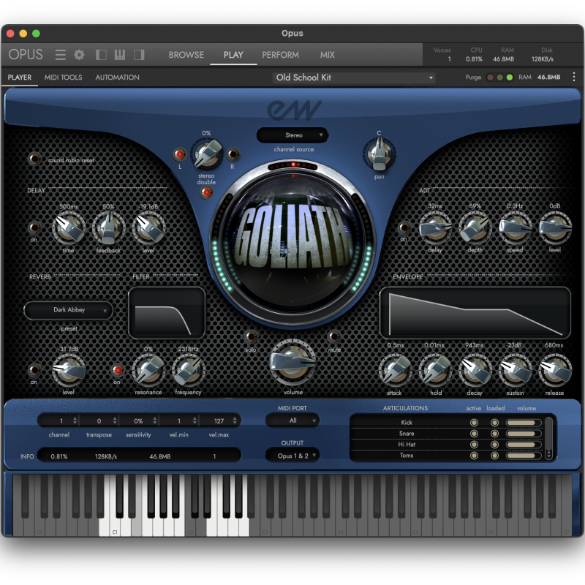
Task: Click the articulations list scrollbar
Action: 548,438
